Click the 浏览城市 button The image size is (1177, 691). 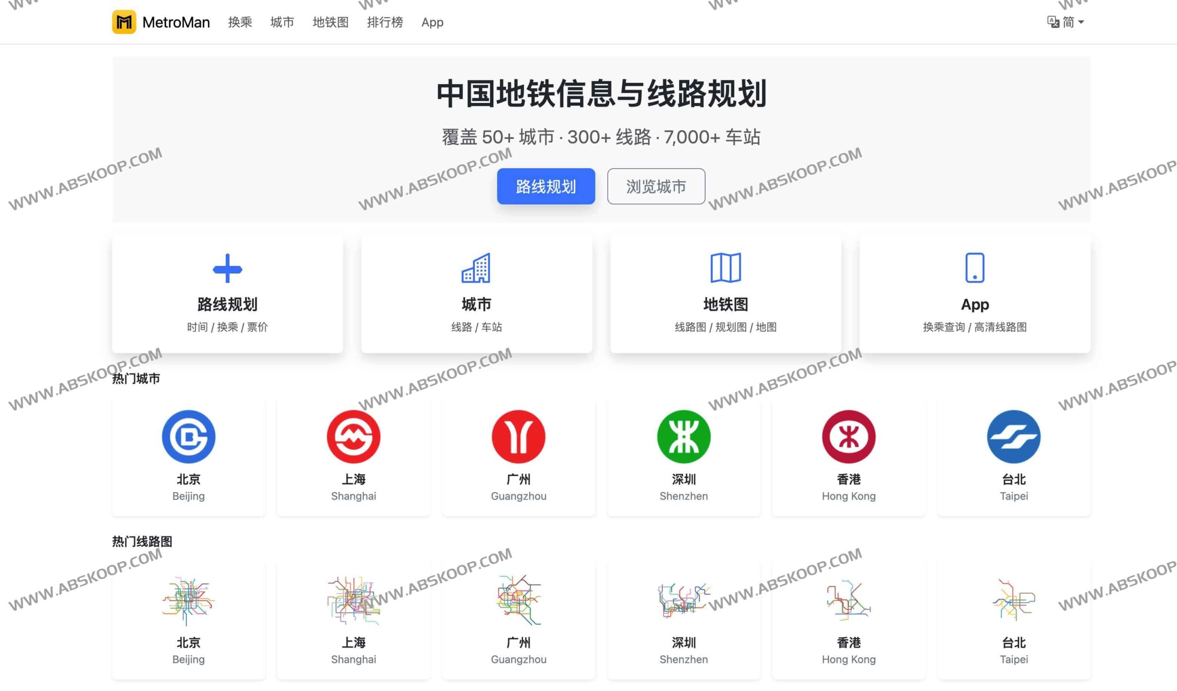656,186
